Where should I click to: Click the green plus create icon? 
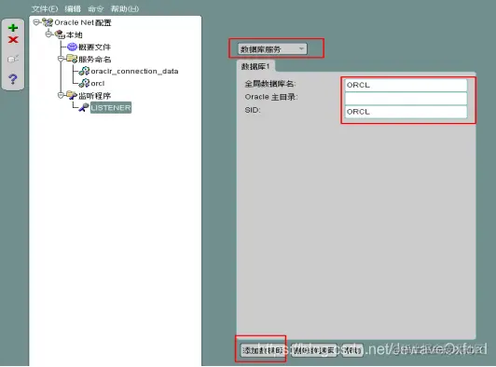click(13, 28)
